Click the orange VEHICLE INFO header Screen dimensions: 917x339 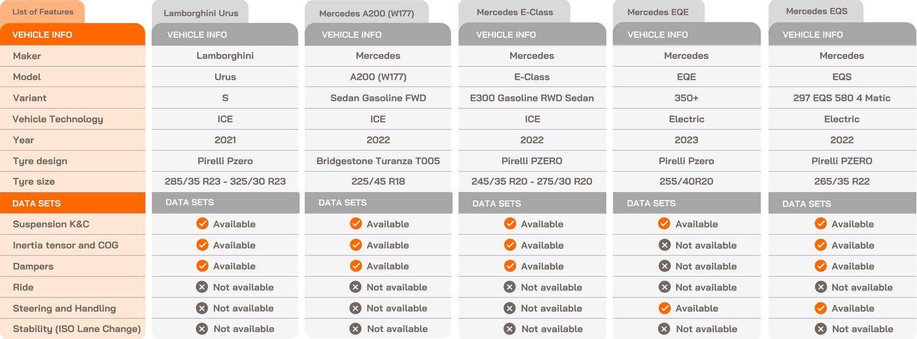pyautogui.click(x=72, y=35)
